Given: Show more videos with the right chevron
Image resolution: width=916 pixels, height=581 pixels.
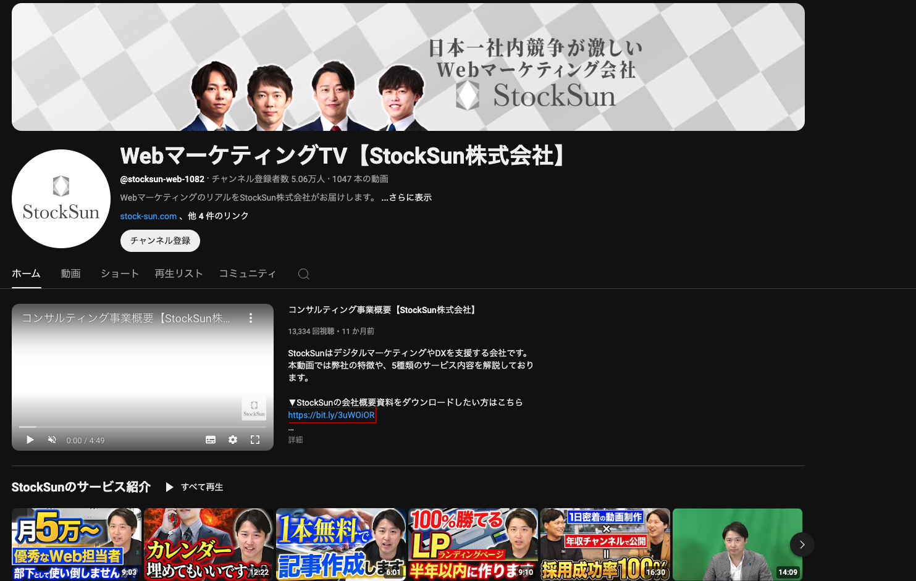Looking at the screenshot, I should [802, 545].
